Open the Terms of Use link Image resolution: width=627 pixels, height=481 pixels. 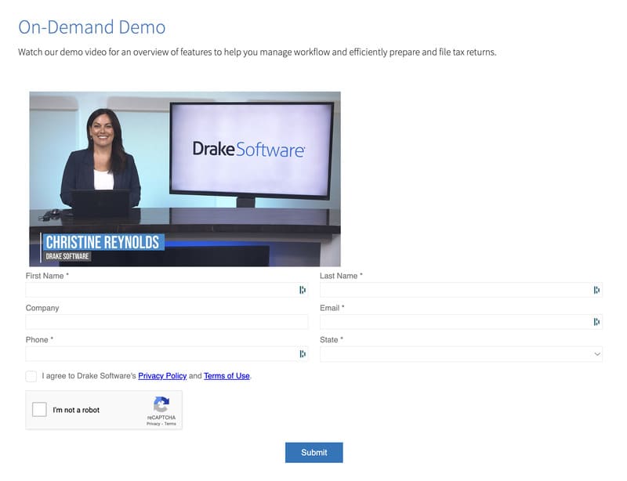coord(227,376)
